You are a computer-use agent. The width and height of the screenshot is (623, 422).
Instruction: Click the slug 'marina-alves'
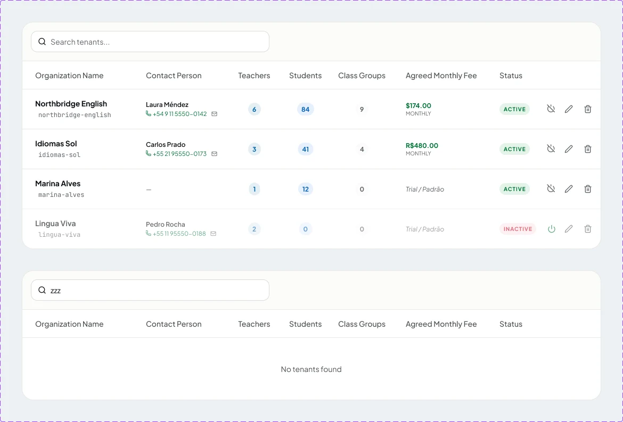click(x=61, y=195)
